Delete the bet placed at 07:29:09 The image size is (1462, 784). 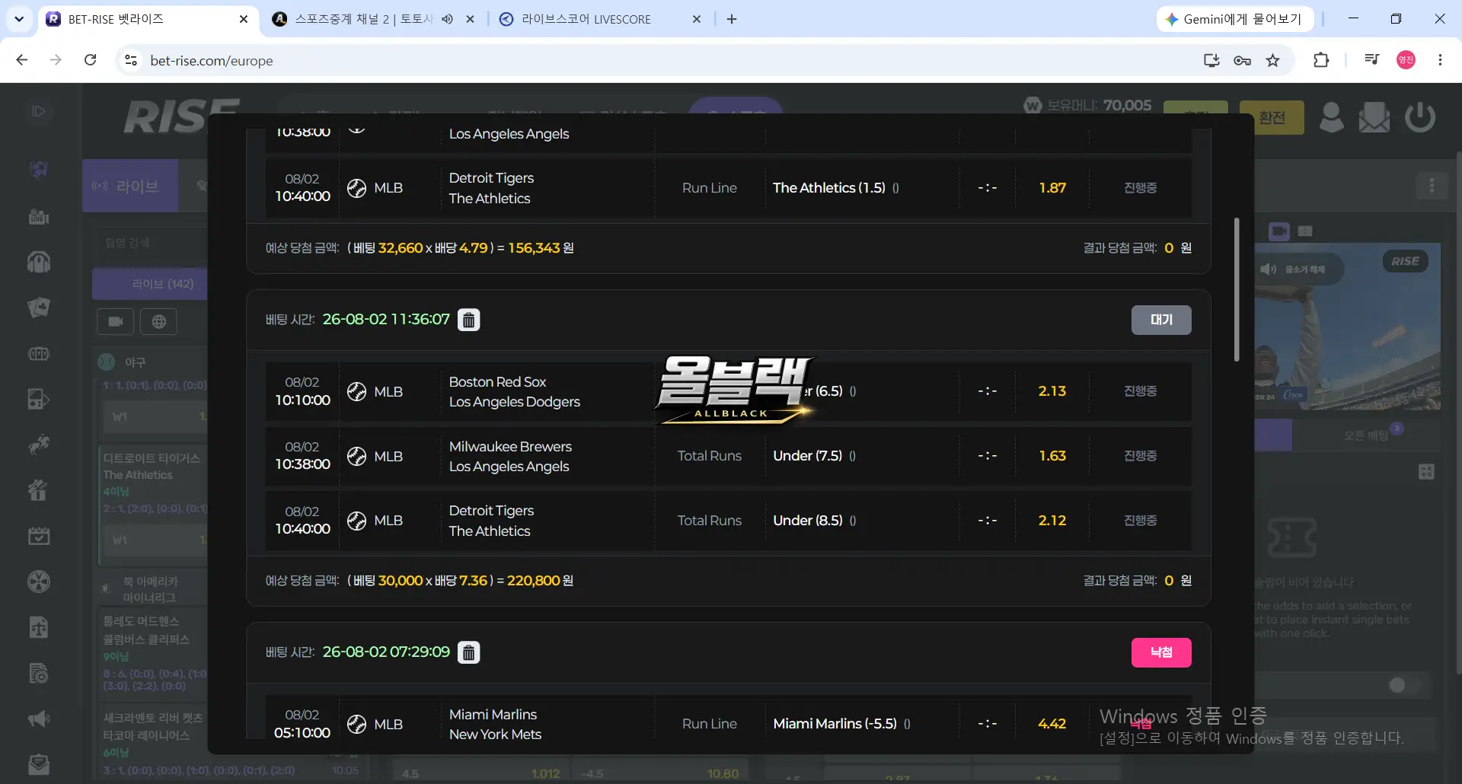469,652
